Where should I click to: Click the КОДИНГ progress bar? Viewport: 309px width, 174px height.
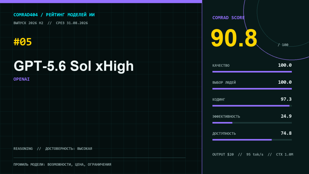pyautogui.click(x=252, y=106)
